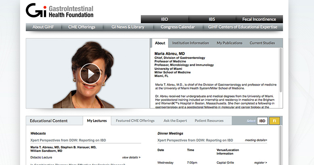The width and height of the screenshot is (314, 165).
Task: Click register link for Capital Grille
Action: click(260, 163)
